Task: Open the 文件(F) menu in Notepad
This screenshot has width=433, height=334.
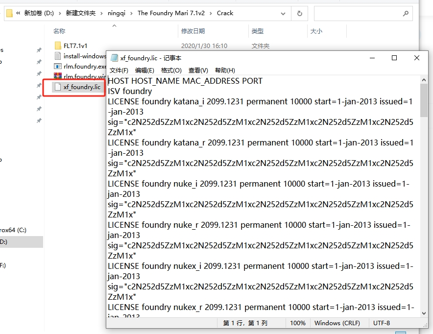Action: pos(119,71)
